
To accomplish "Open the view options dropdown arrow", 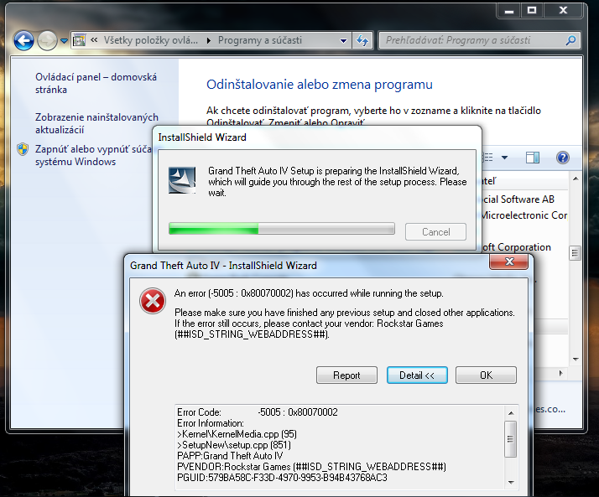I will [504, 158].
